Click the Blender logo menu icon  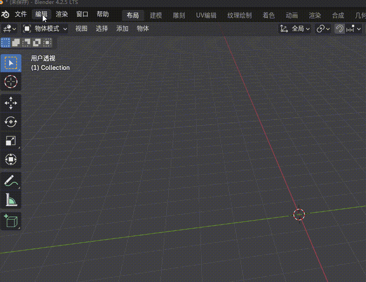pos(5,15)
